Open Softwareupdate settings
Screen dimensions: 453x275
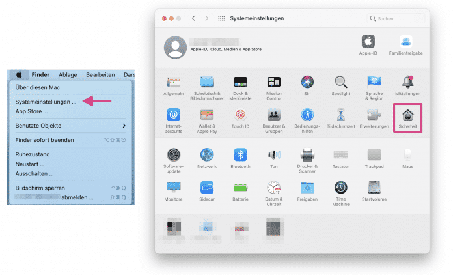[x=173, y=154]
